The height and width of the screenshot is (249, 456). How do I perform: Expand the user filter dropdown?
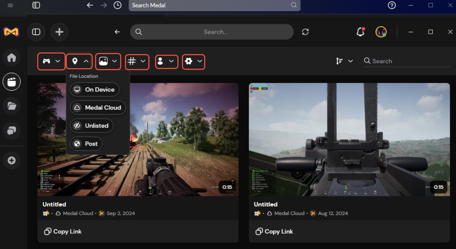[x=167, y=61]
